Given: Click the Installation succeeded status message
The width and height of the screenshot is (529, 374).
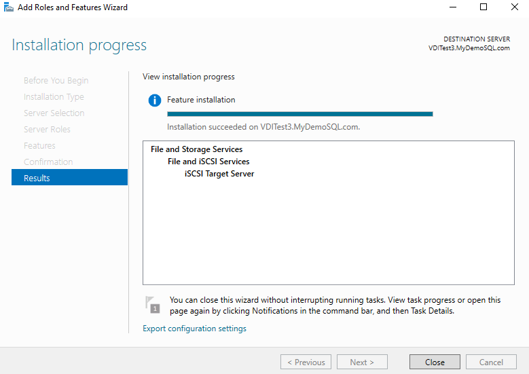Looking at the screenshot, I should coord(263,127).
